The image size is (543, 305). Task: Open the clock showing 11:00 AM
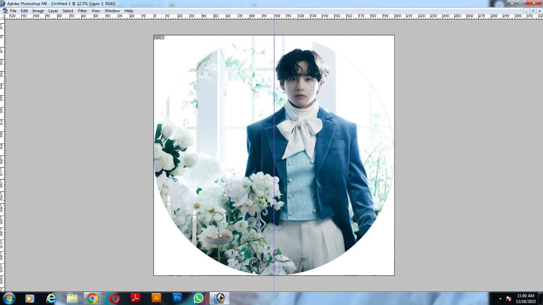point(525,298)
